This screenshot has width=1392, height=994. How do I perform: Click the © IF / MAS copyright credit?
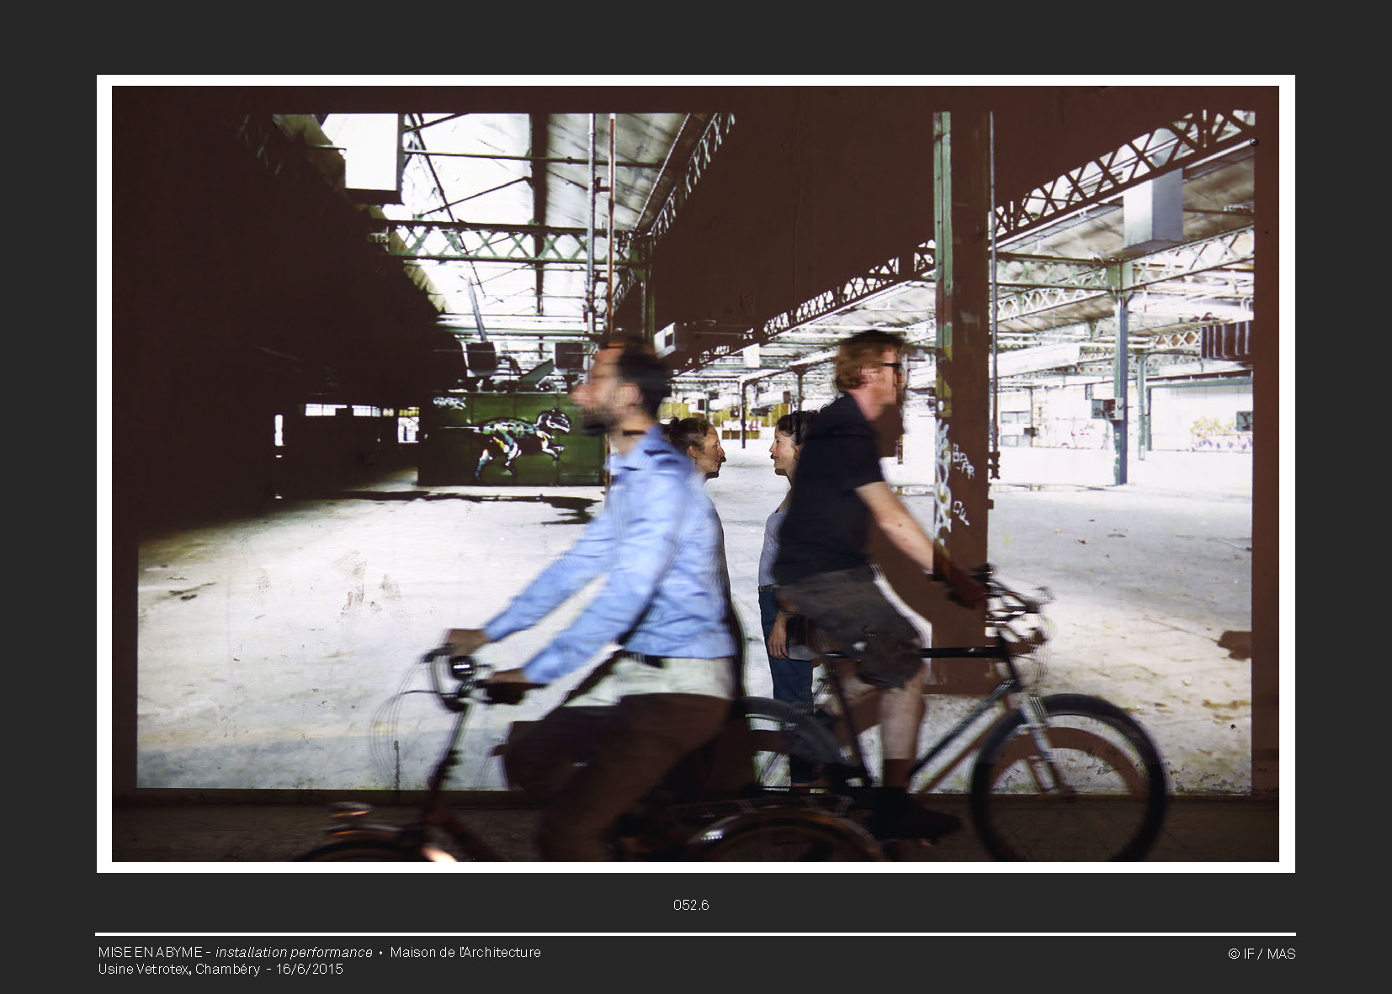(x=1261, y=954)
